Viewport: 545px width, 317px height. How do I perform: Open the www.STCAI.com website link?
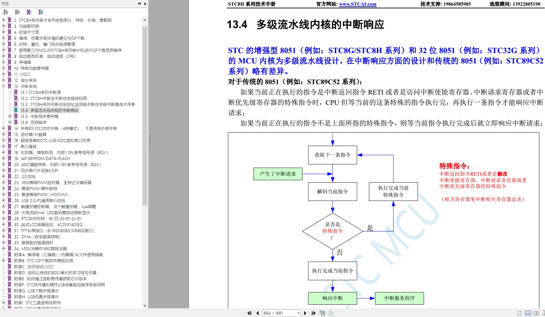(358, 4)
